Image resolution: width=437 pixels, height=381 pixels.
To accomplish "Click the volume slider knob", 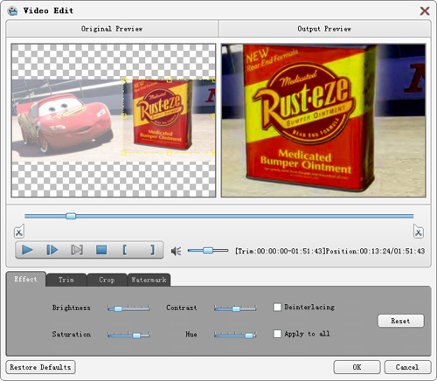I will (x=208, y=250).
